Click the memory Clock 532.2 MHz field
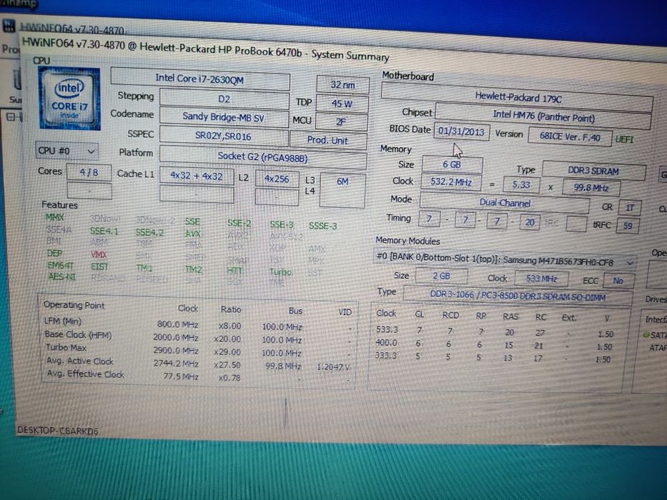Image resolution: width=667 pixels, height=500 pixels. click(451, 182)
